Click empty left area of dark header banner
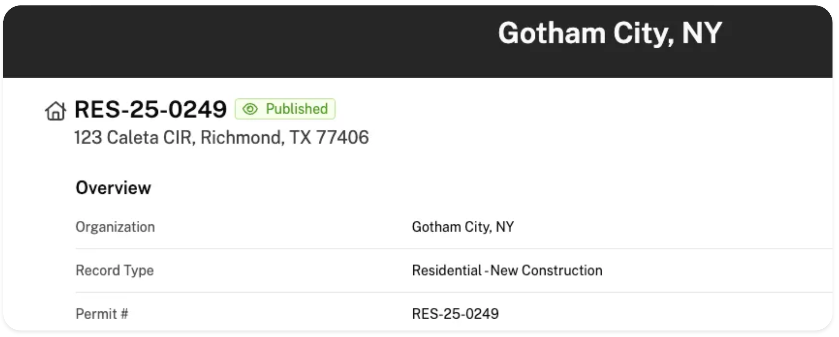 [x=181, y=40]
